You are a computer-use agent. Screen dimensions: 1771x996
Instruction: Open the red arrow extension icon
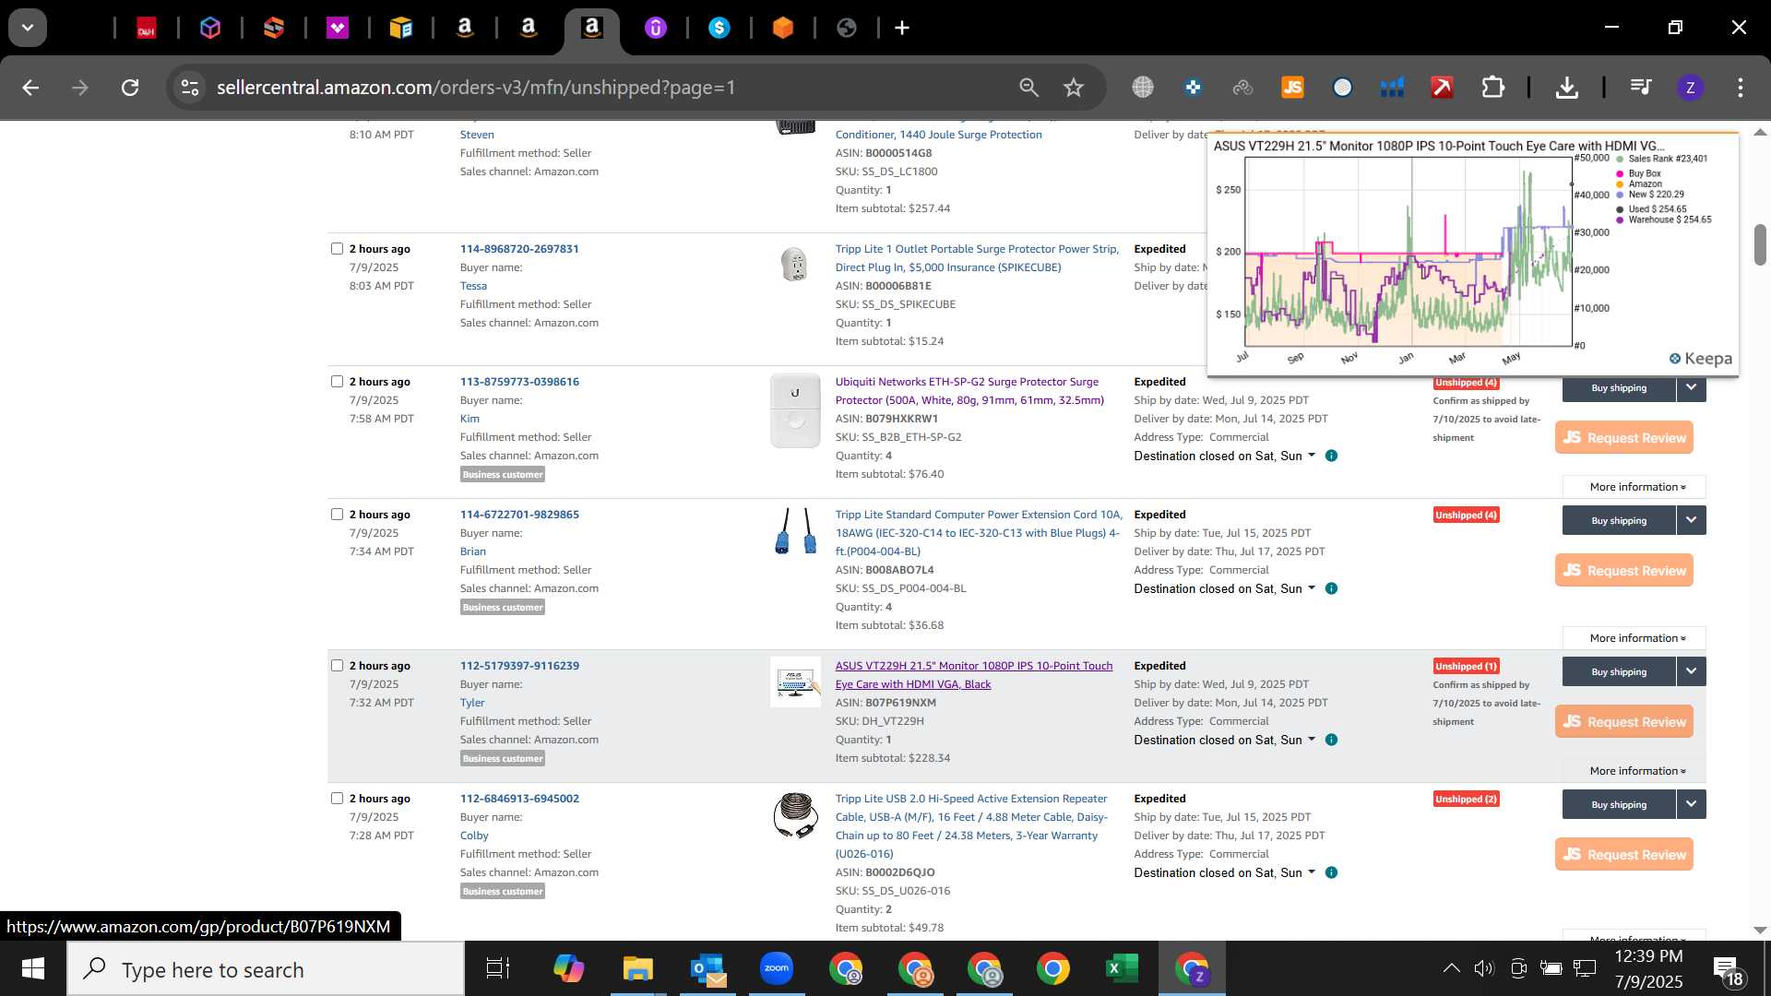1442,88
